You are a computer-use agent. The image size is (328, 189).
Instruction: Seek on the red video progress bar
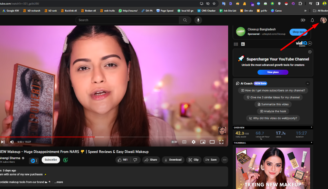58,137
